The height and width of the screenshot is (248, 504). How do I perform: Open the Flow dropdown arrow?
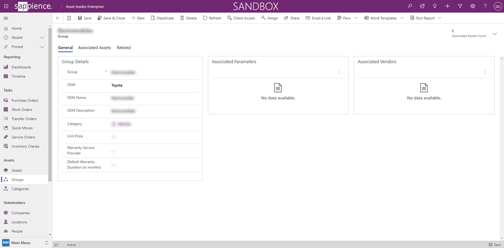tap(356, 18)
